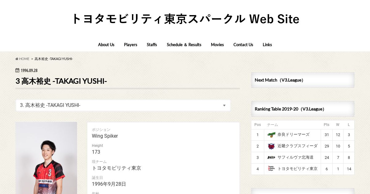The height and width of the screenshot is (194, 370).
Task: Click the トヨタモビリティ東京 team logo in ranking
Action: (271, 169)
